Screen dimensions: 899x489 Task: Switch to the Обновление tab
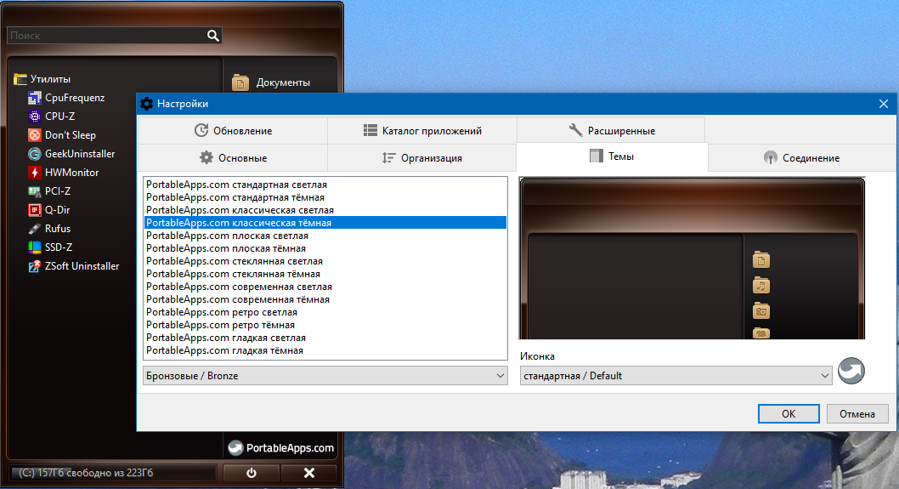pos(233,130)
